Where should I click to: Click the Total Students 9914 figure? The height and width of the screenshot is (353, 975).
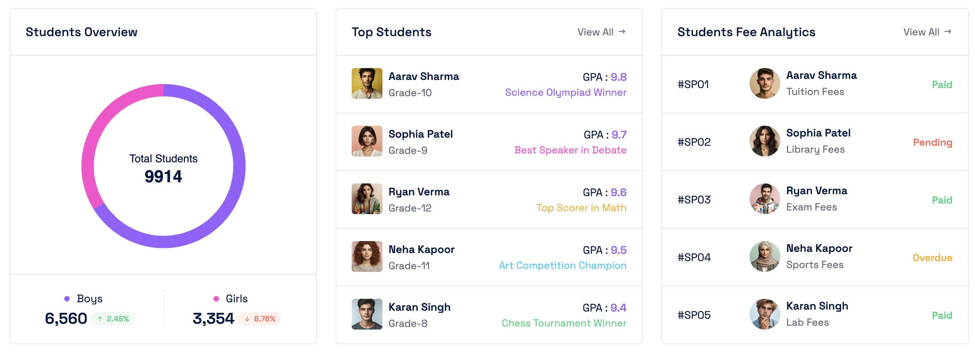coord(163,176)
